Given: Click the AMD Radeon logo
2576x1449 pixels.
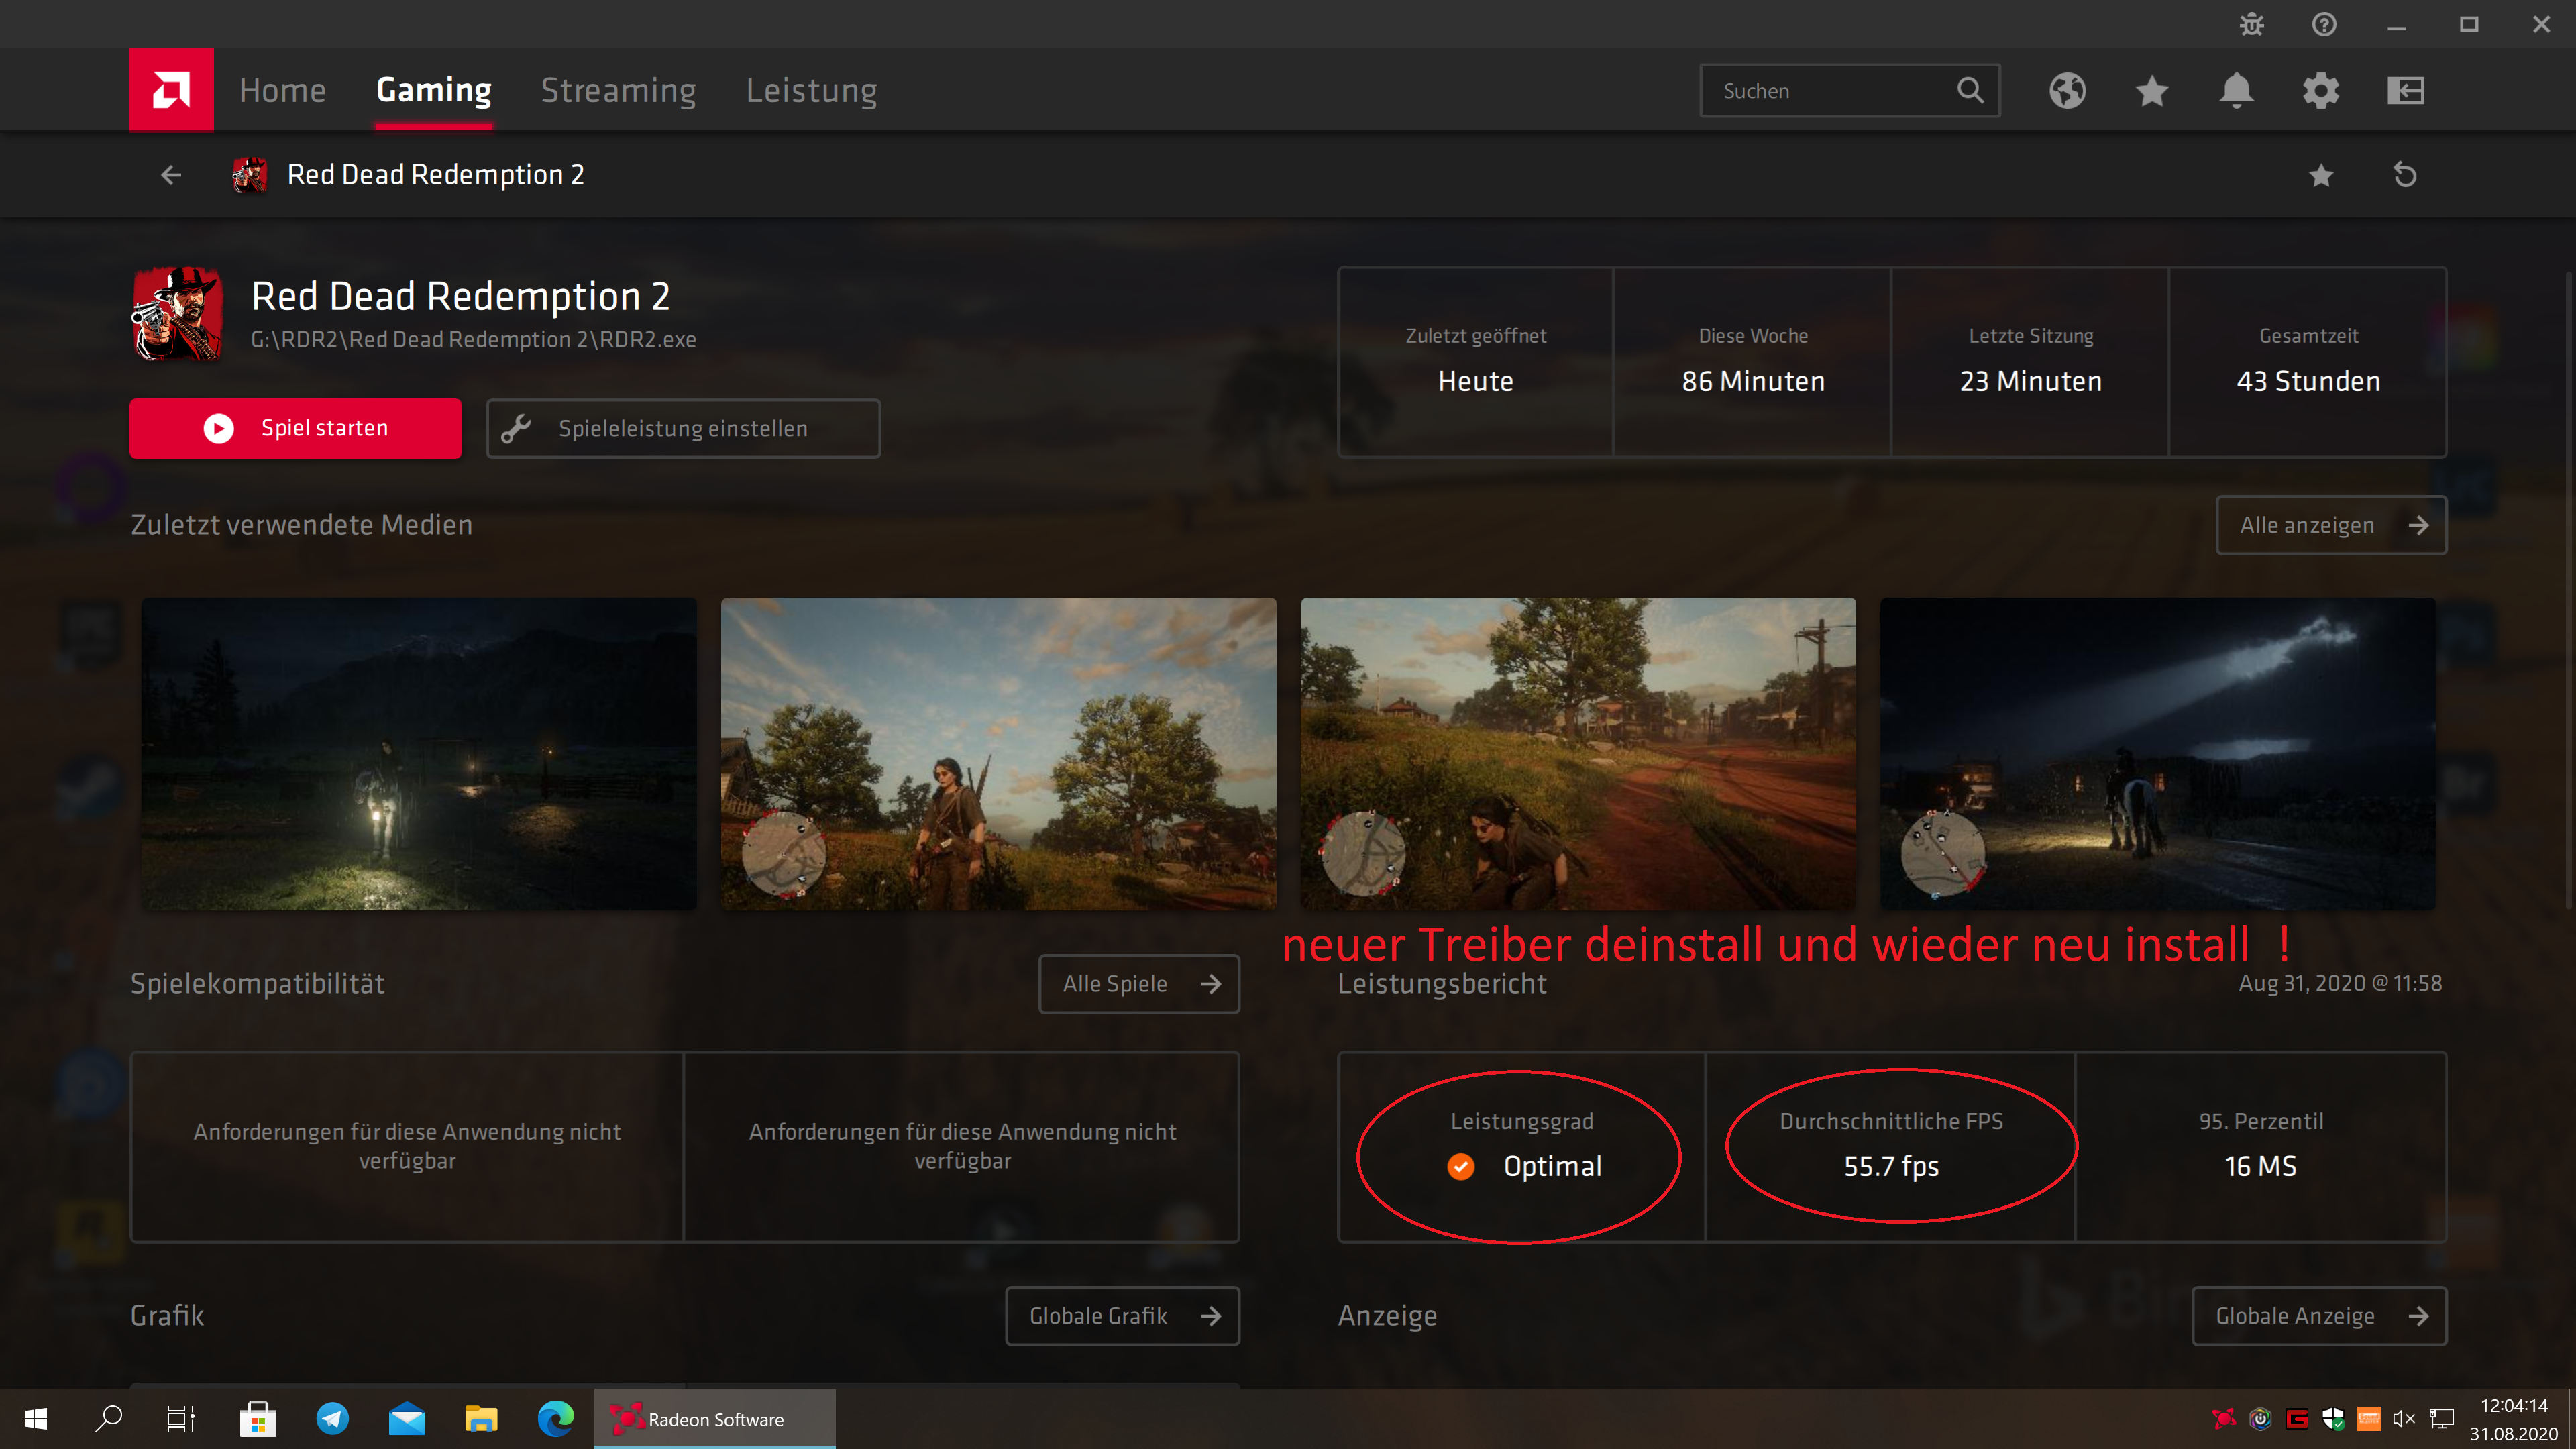Looking at the screenshot, I should click(x=170, y=90).
